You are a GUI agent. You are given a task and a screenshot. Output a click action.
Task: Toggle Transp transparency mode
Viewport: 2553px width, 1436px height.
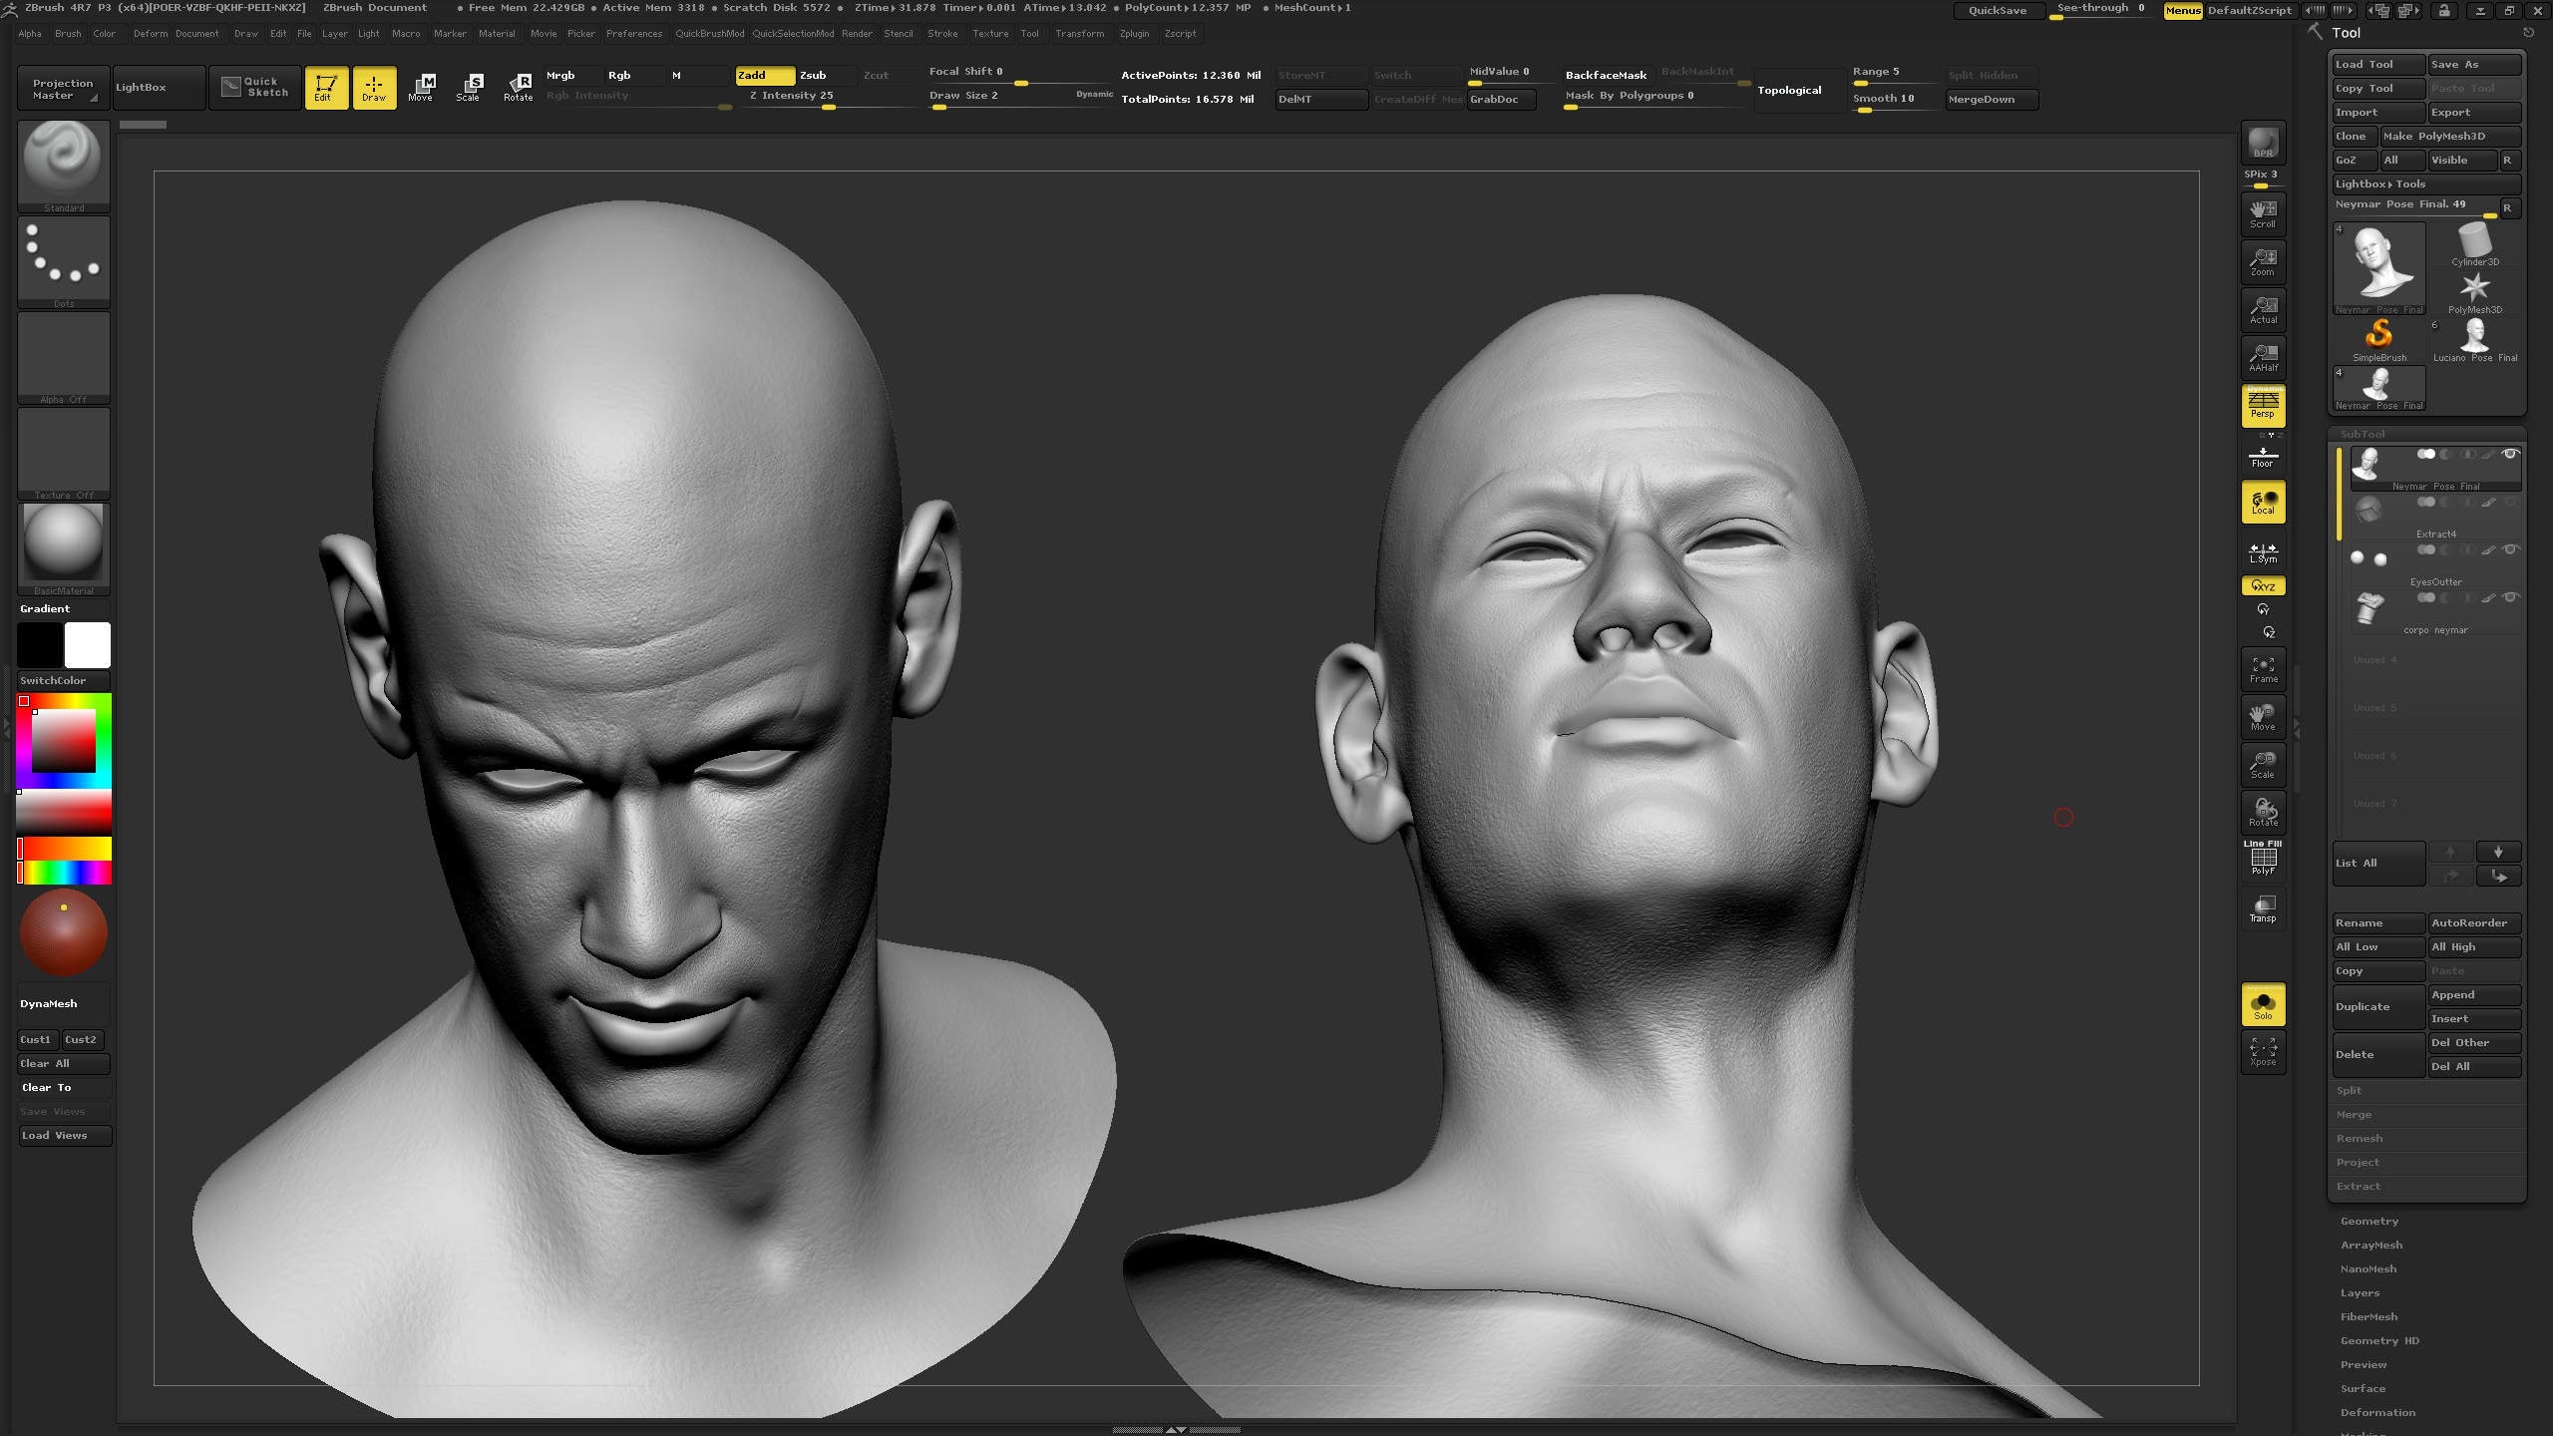coord(2263,908)
